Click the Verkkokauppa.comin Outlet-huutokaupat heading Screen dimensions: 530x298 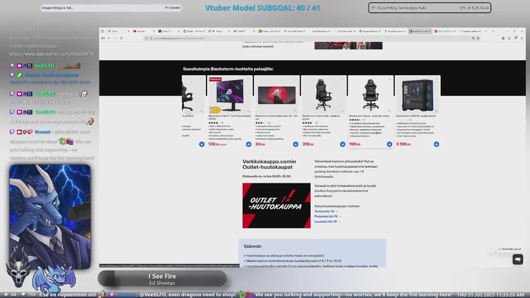[269, 164]
